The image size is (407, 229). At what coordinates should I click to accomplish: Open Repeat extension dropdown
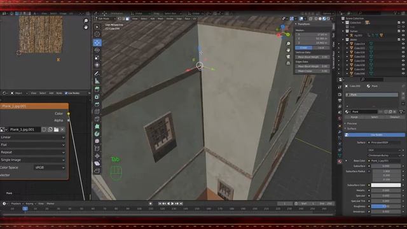click(32, 152)
